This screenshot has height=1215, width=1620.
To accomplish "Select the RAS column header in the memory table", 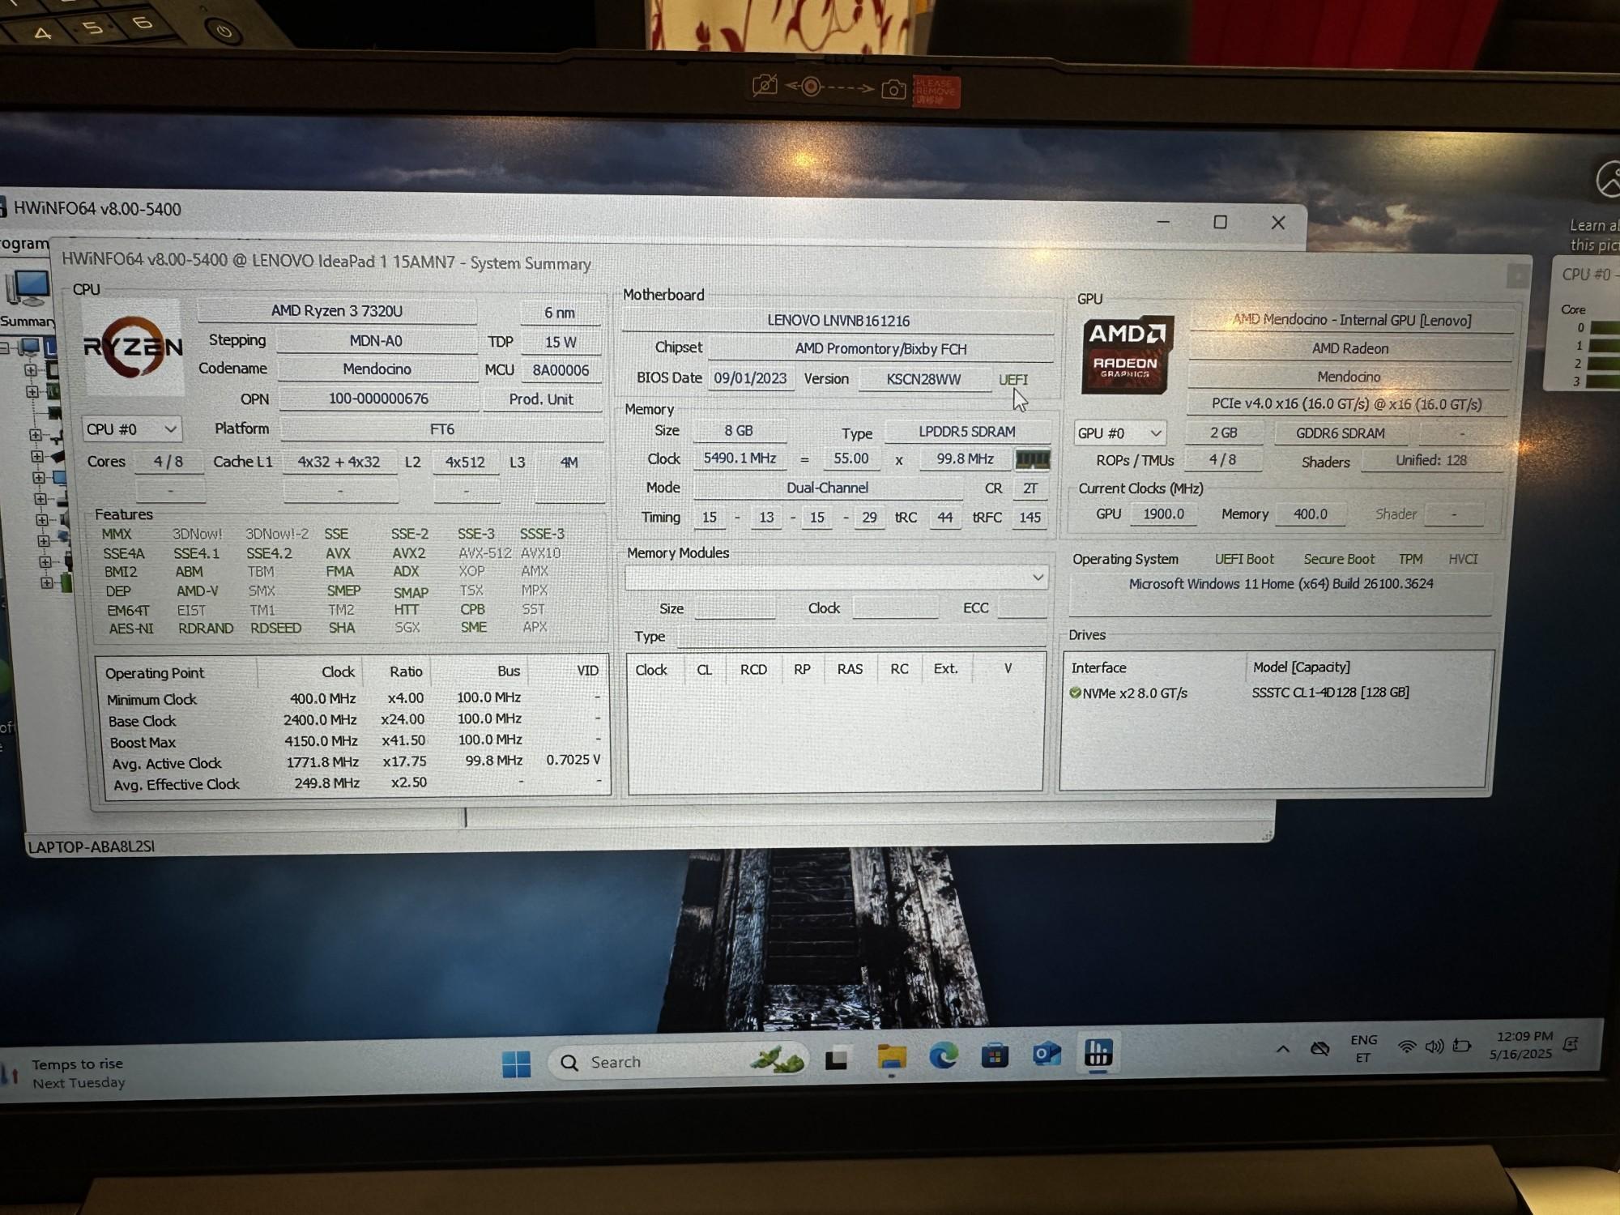I will [x=850, y=669].
